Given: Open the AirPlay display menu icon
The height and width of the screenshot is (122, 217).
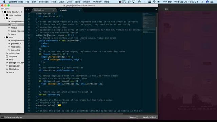Looking at the screenshot, I should [x=134, y=2].
